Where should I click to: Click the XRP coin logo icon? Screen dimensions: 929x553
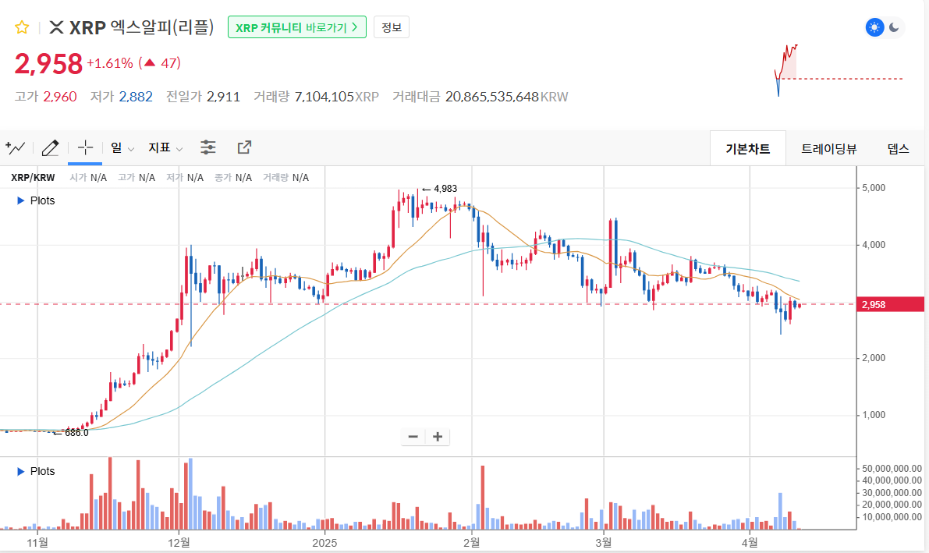click(56, 27)
